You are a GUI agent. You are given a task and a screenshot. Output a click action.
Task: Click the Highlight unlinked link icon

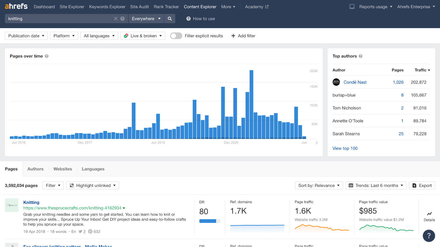click(x=72, y=185)
